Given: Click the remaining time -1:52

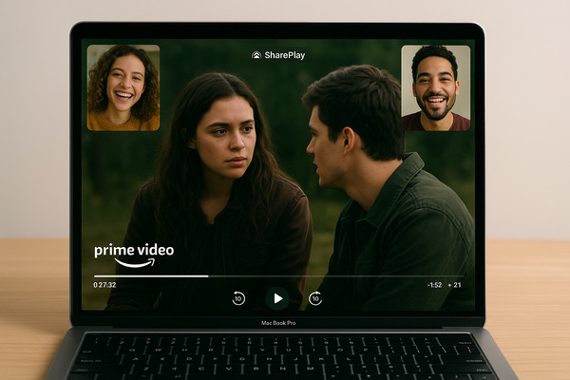Looking at the screenshot, I should [434, 285].
